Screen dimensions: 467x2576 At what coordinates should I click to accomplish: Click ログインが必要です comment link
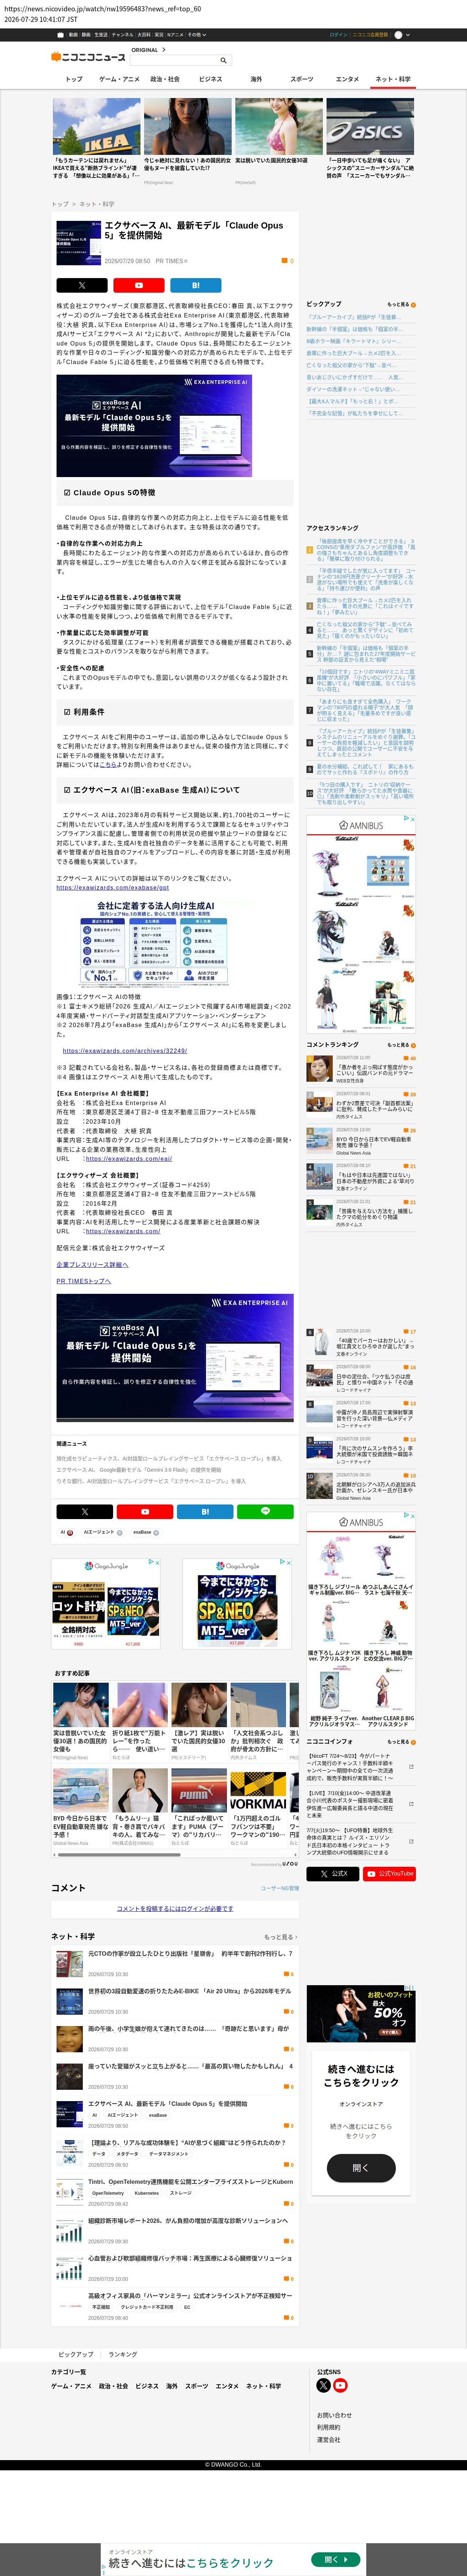(175, 1909)
